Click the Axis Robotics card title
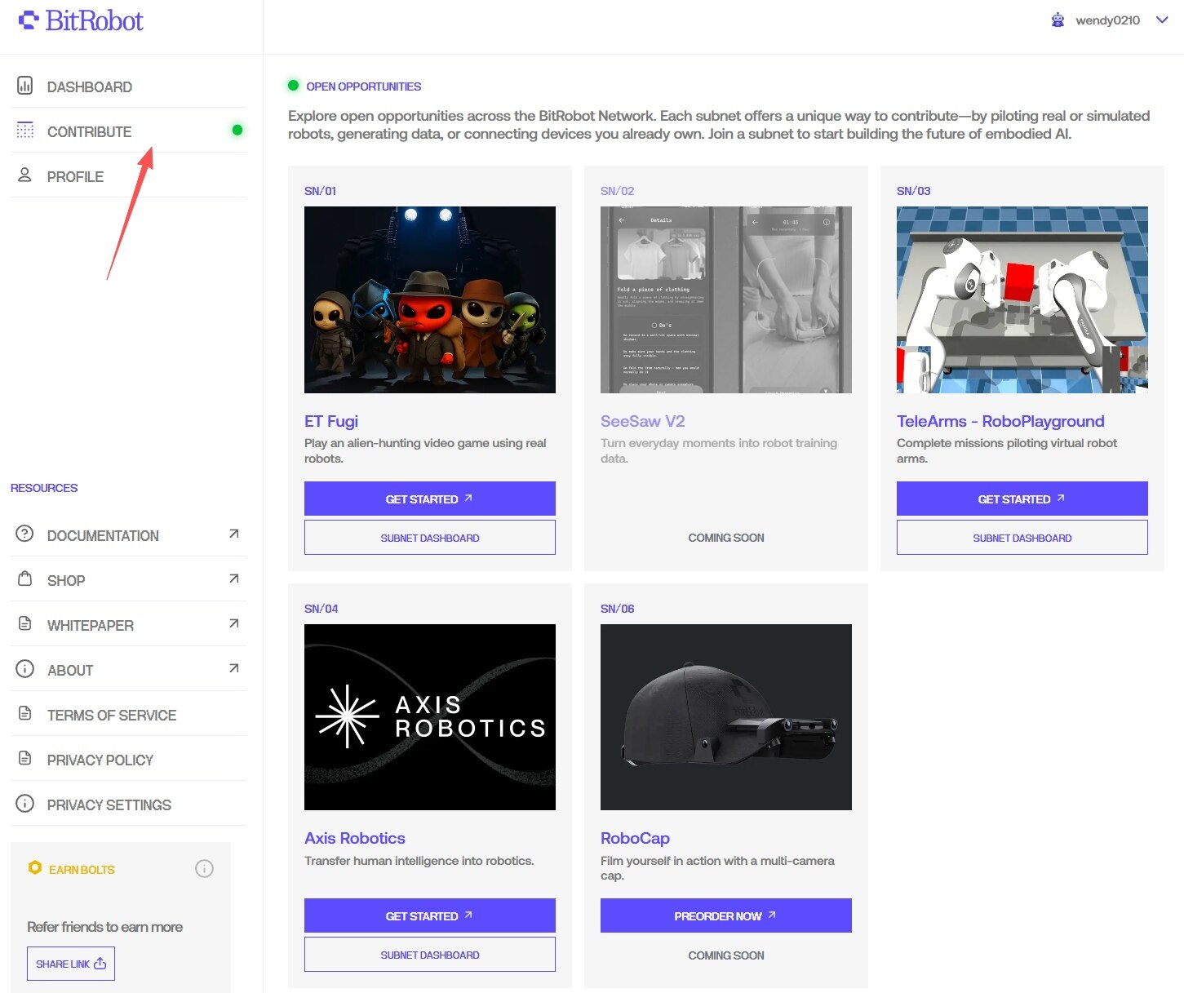Screen dimensions: 1184x993 pyautogui.click(x=355, y=838)
